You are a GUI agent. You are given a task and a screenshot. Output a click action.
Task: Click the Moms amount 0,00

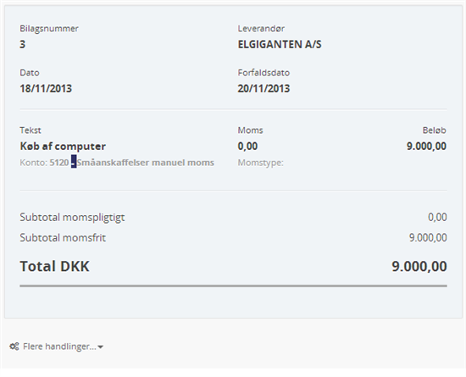(247, 147)
